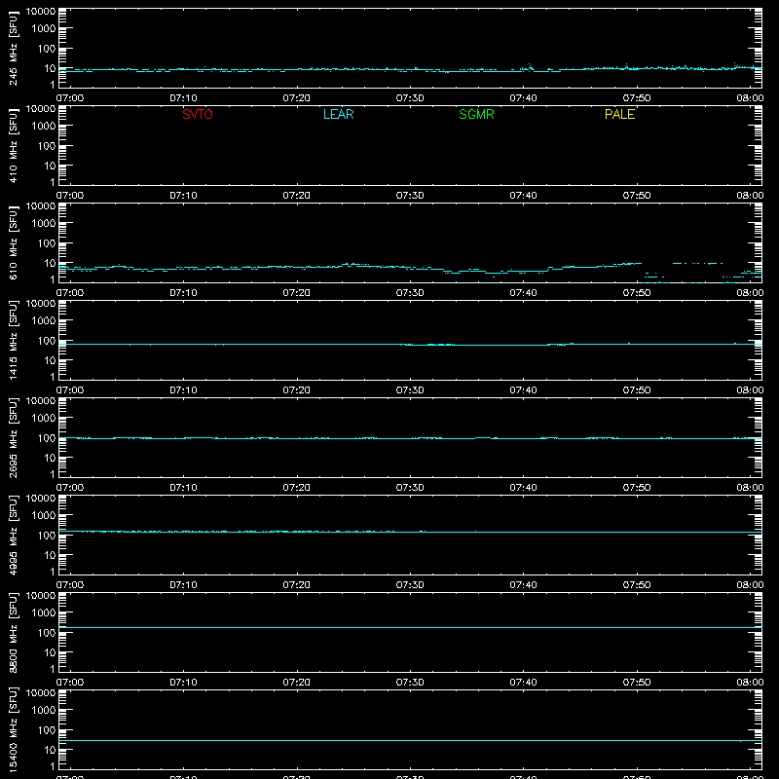Click the cyan flux line in the 8800 MHz plot

(x=410, y=627)
